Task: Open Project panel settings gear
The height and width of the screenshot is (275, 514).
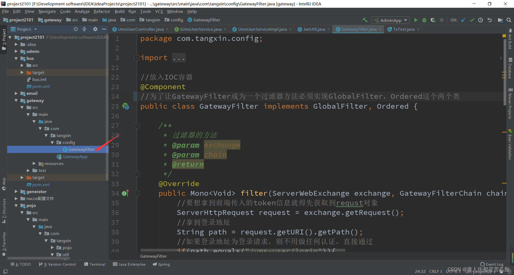Action: click(95, 29)
